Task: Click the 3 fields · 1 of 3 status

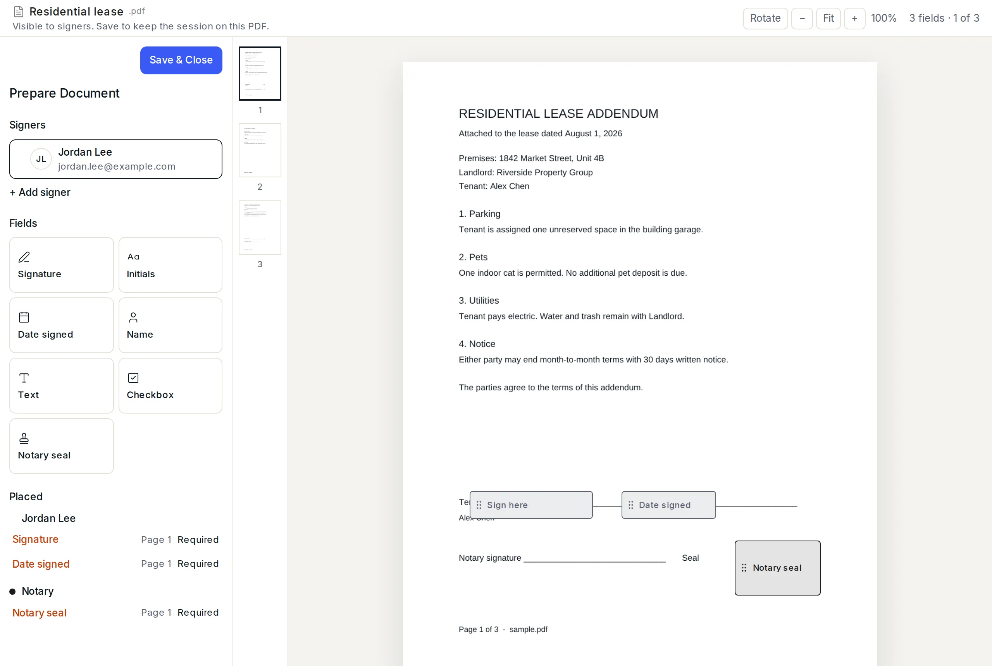Action: (x=944, y=18)
